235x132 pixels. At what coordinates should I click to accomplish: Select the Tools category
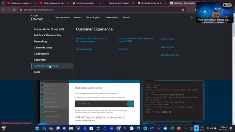(37, 72)
